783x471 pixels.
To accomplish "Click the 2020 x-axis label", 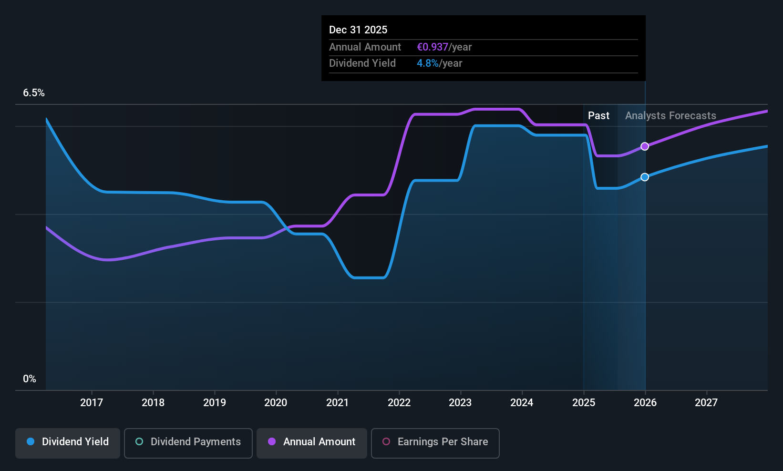I will point(276,403).
